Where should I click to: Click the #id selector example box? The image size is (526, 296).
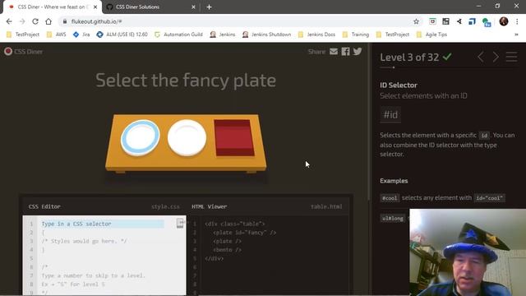(390, 115)
